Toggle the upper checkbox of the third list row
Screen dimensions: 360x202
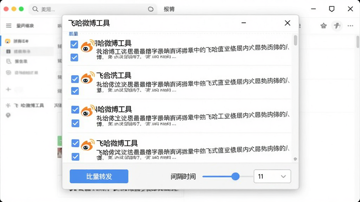[x=75, y=109]
